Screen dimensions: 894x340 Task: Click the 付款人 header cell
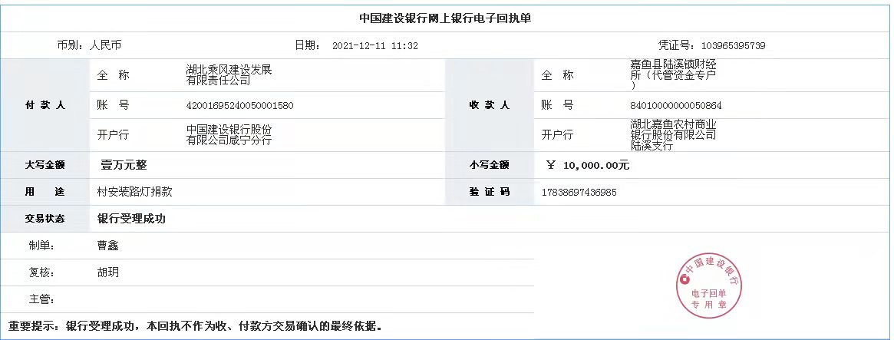click(45, 105)
